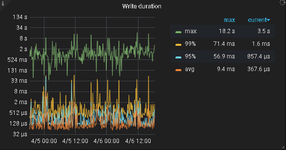
Task: Click the 33 ms y-axis label
Action: click(x=19, y=81)
